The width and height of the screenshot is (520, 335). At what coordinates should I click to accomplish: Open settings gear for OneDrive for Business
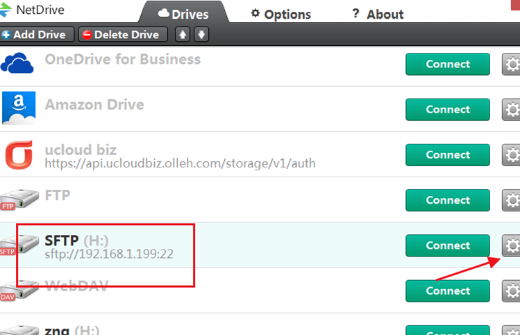coord(511,64)
